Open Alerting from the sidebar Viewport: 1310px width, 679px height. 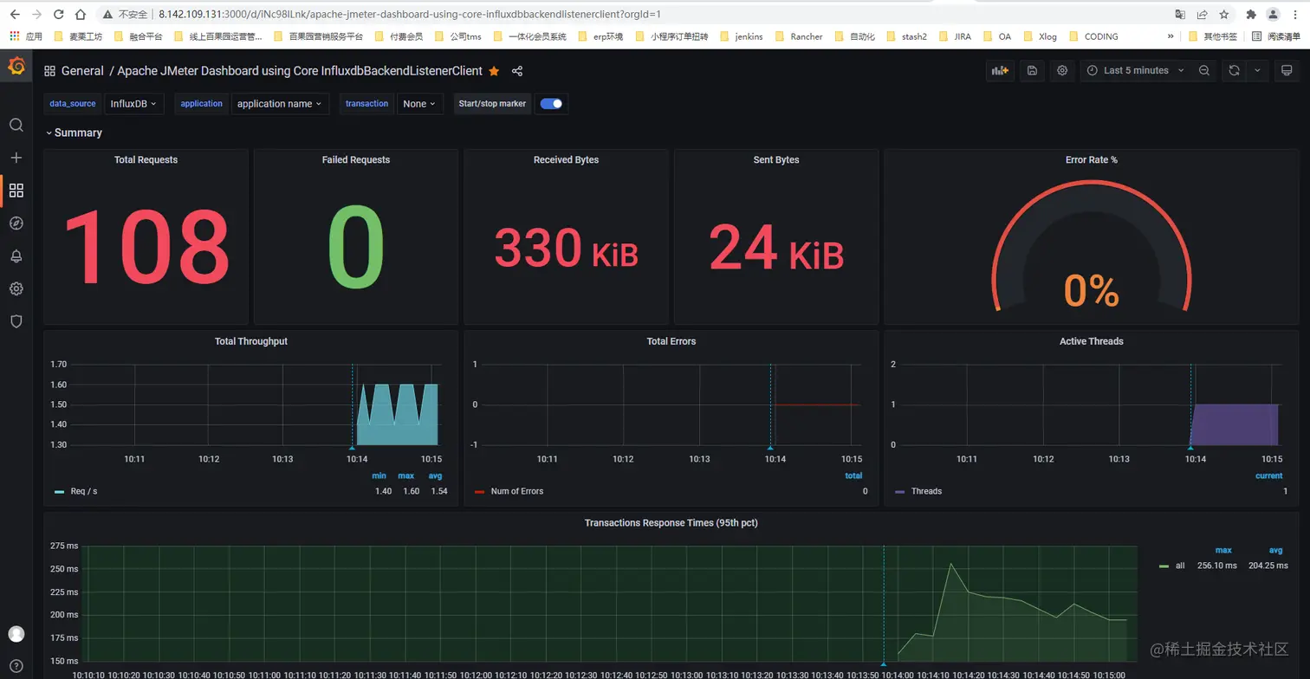point(16,255)
